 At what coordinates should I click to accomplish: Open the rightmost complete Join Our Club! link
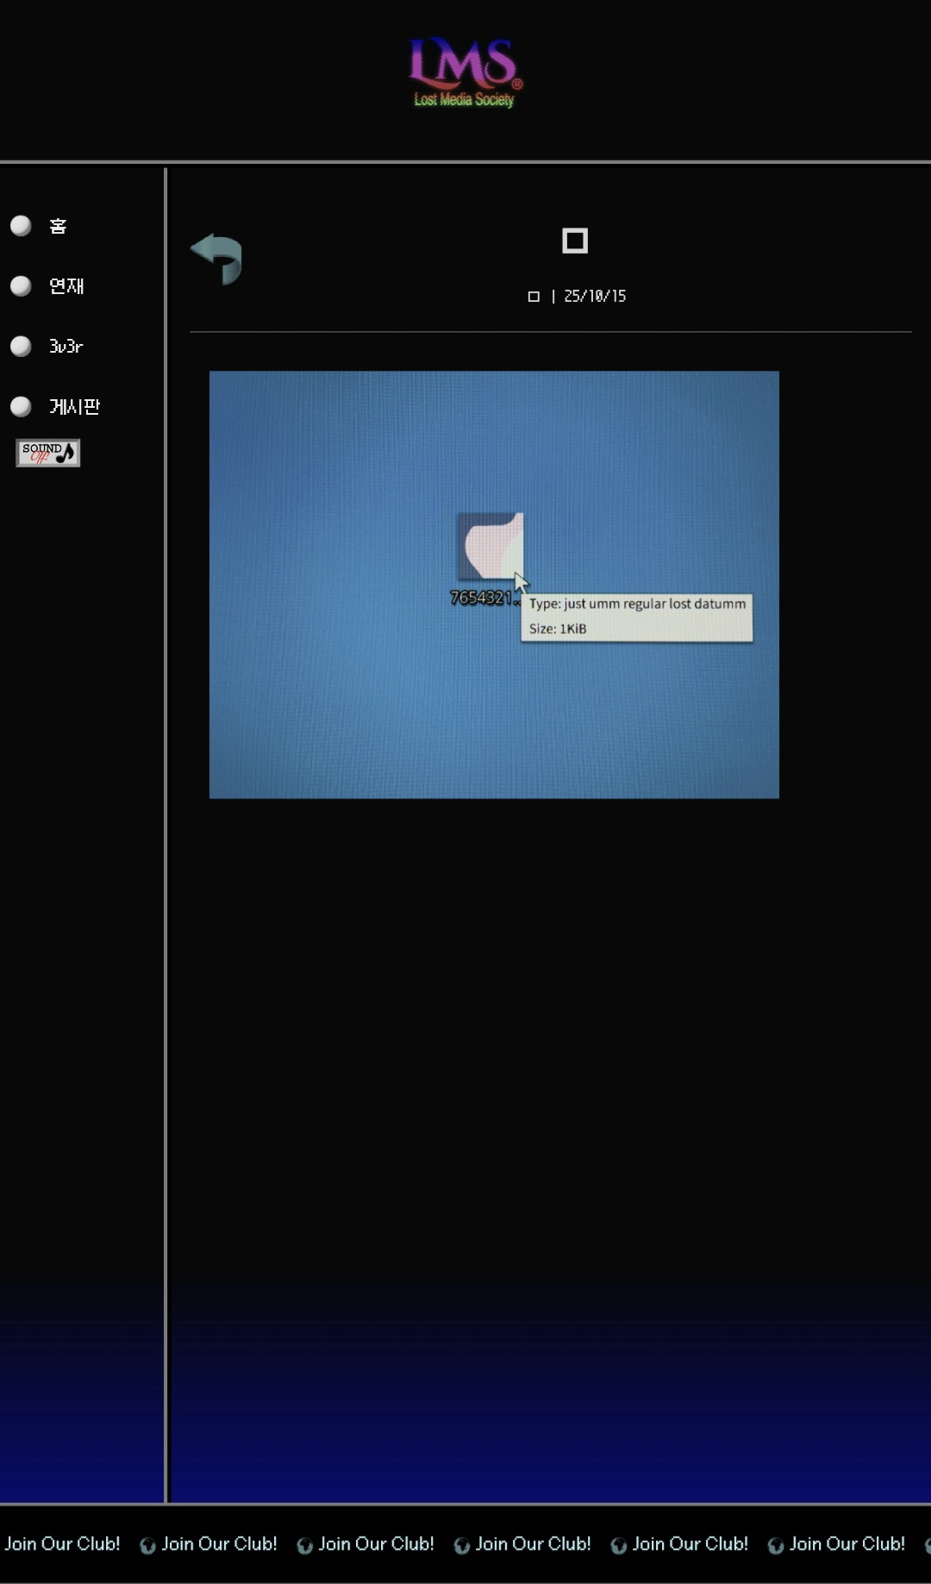[x=847, y=1543]
